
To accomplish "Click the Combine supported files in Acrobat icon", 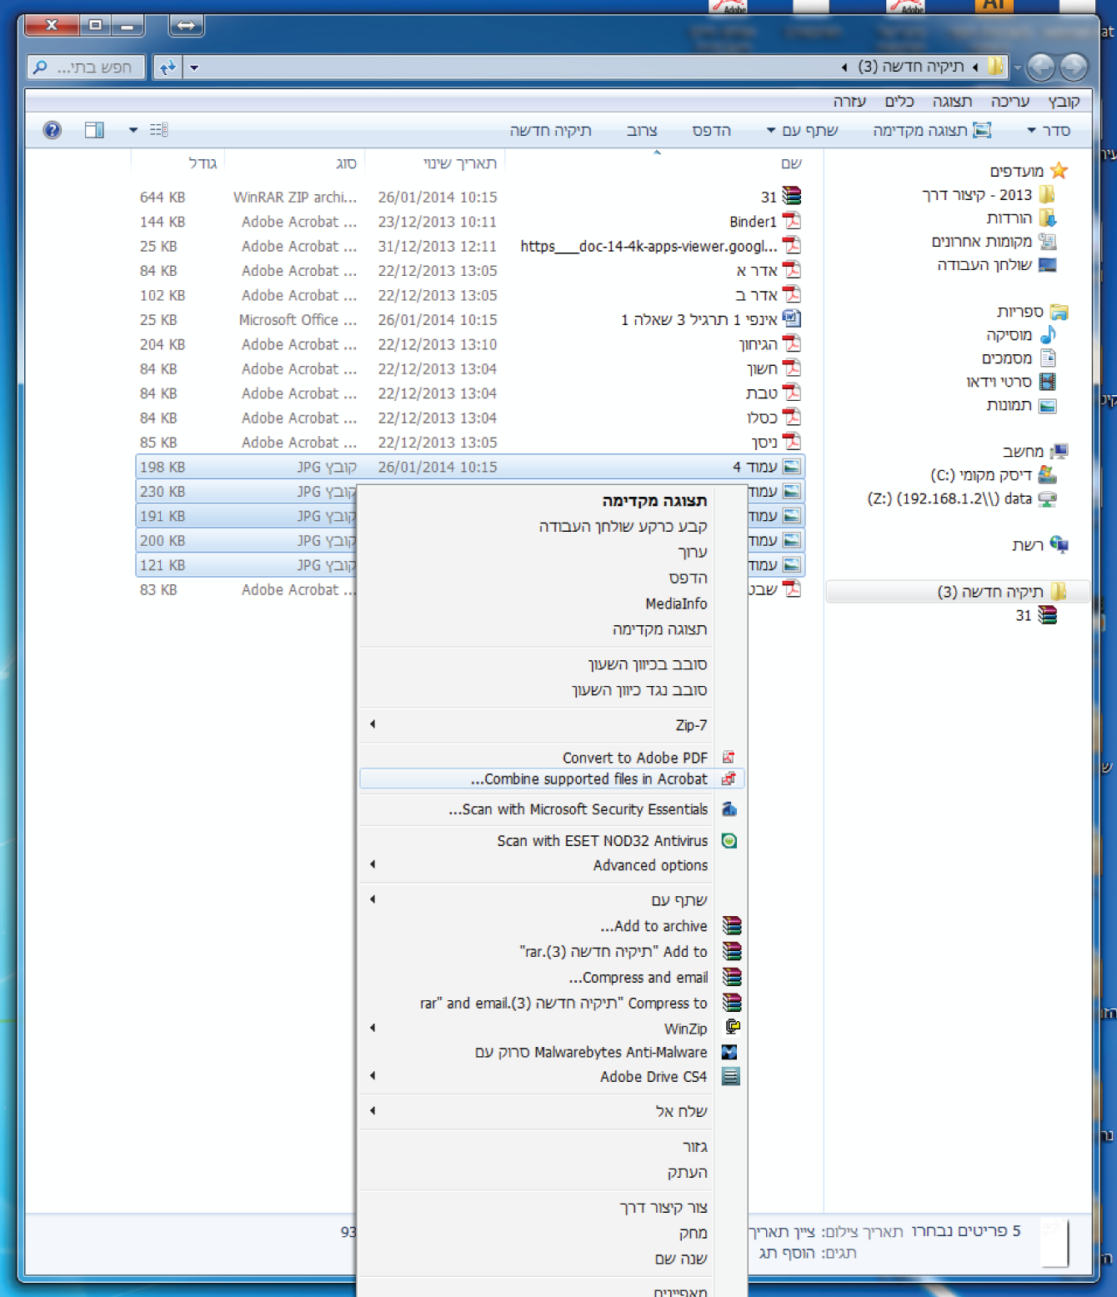I will click(x=729, y=779).
